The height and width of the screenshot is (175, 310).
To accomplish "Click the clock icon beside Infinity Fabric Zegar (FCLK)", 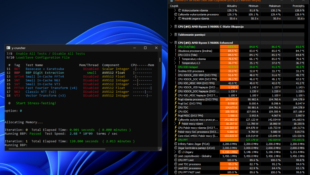I will [x=176, y=144].
